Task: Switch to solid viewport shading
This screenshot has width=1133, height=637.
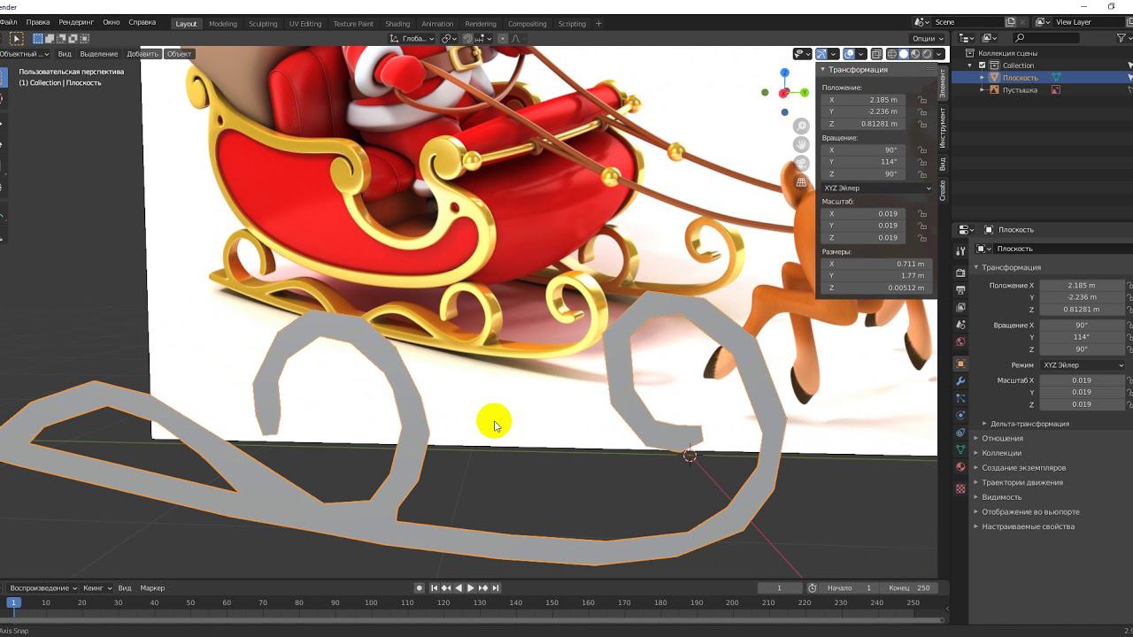Action: (x=904, y=54)
